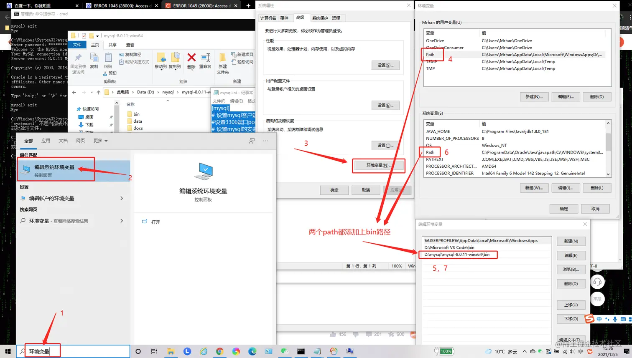Image resolution: width=632 pixels, height=358 pixels.
Task: Open Microsoft Edge from the taskbar
Action: pyautogui.click(x=252, y=351)
